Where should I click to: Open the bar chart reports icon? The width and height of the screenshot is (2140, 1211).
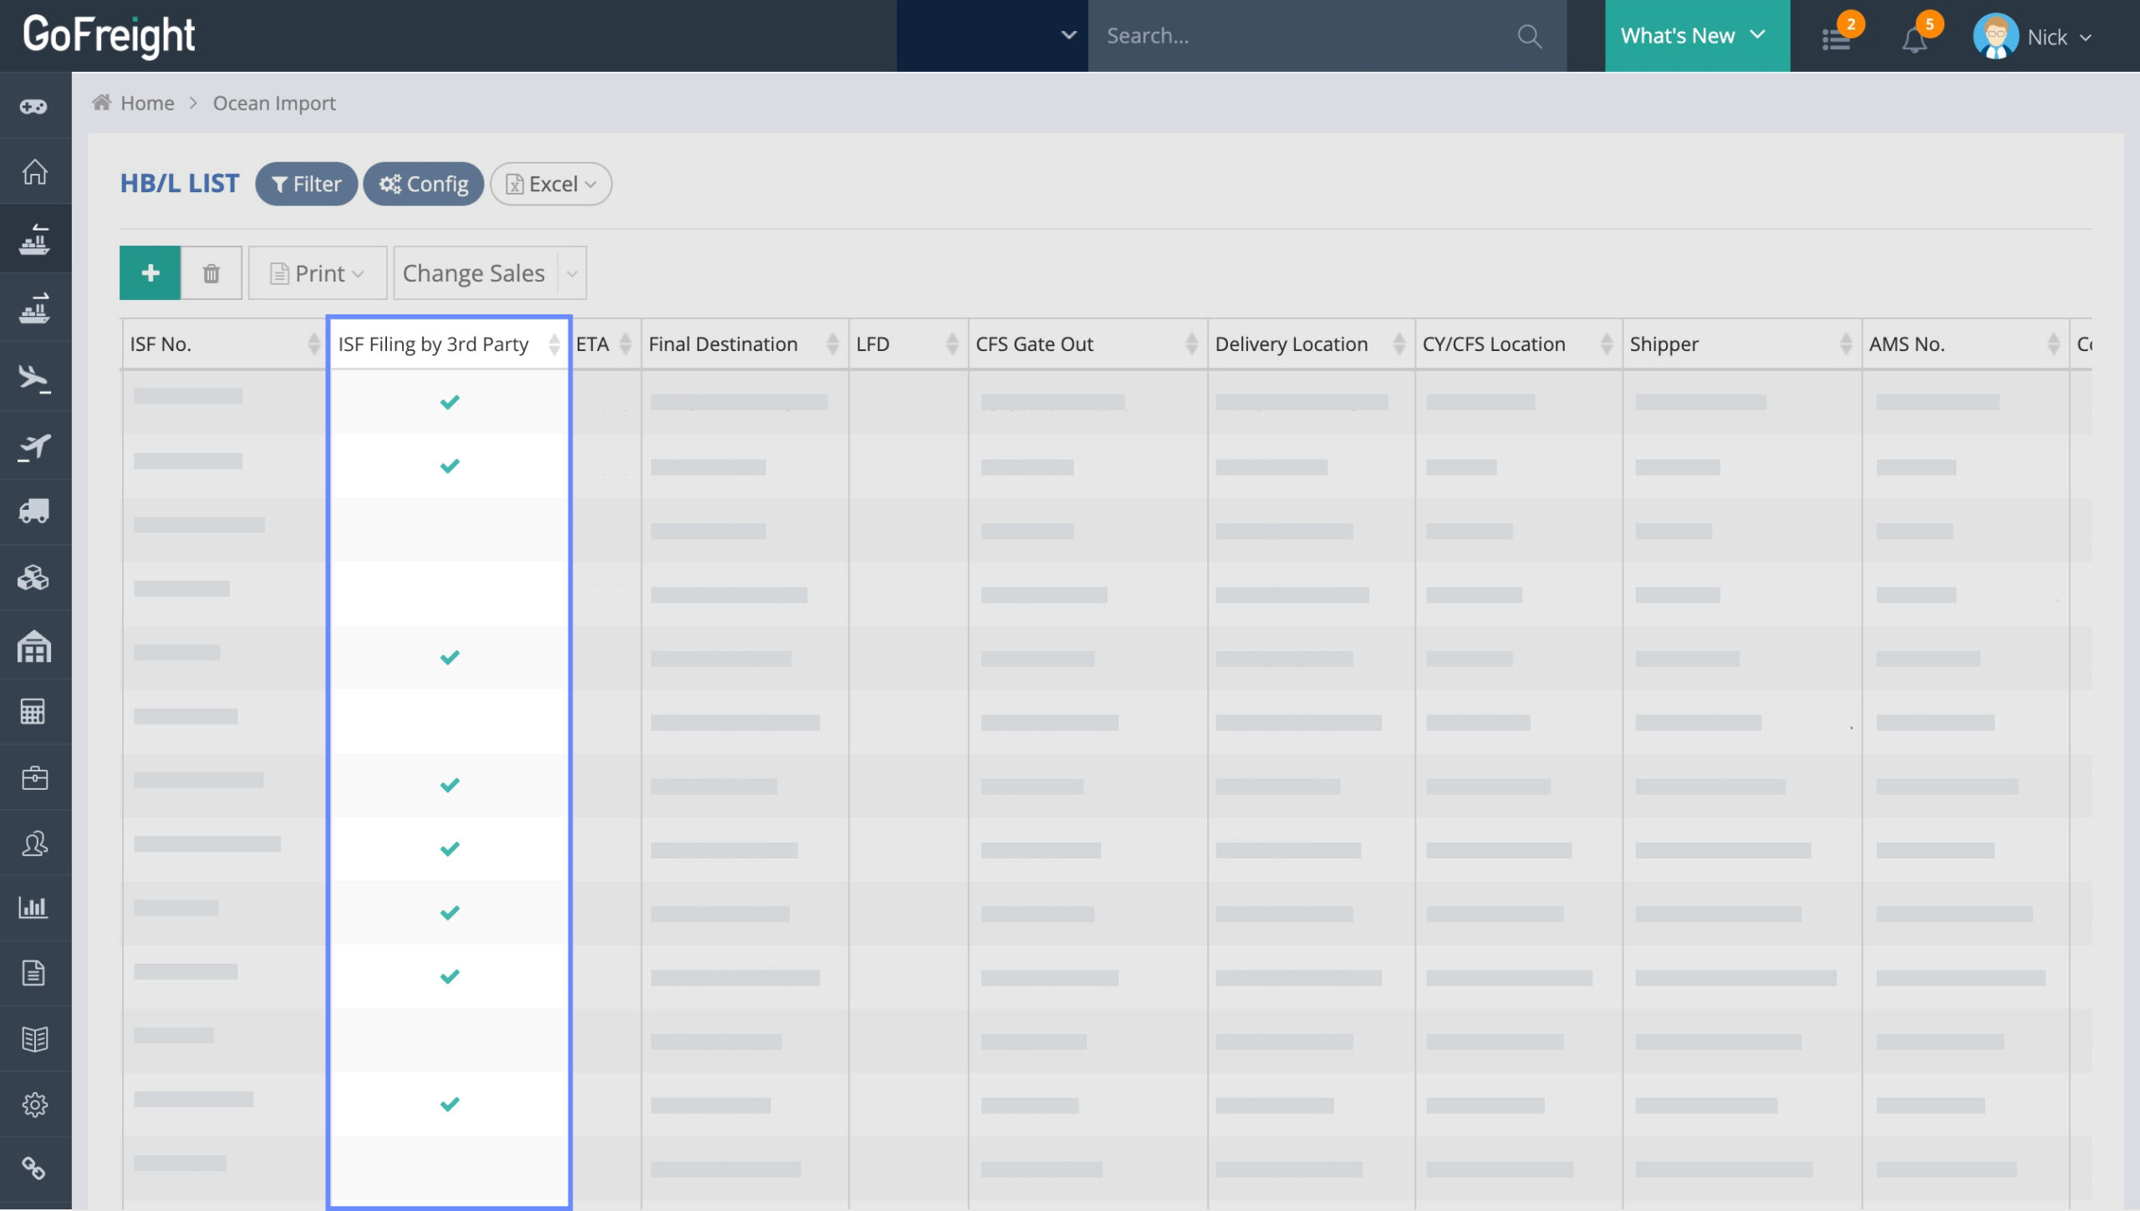34,907
